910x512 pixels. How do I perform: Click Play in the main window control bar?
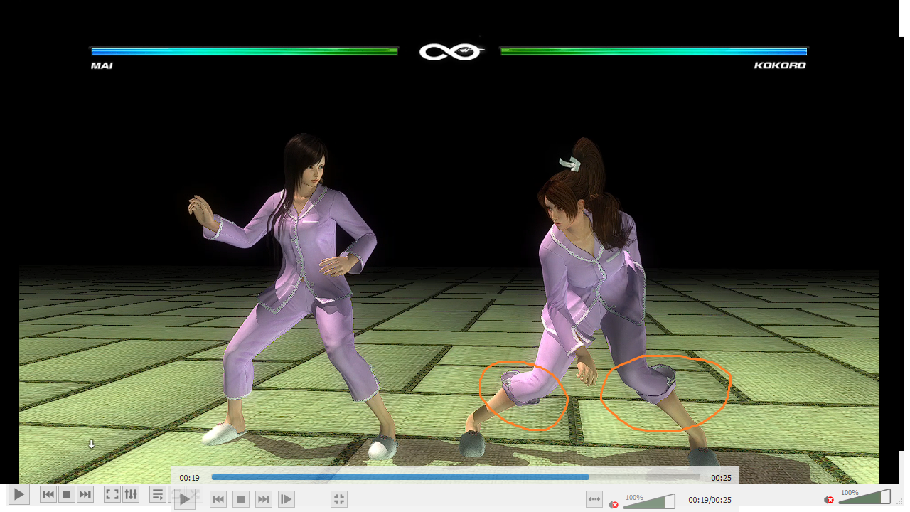tap(19, 494)
